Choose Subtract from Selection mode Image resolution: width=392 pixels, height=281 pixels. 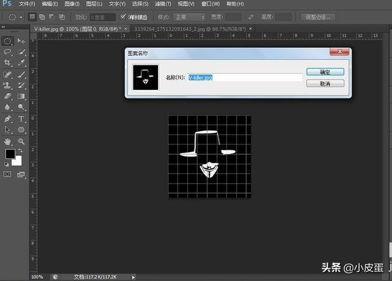click(51, 16)
